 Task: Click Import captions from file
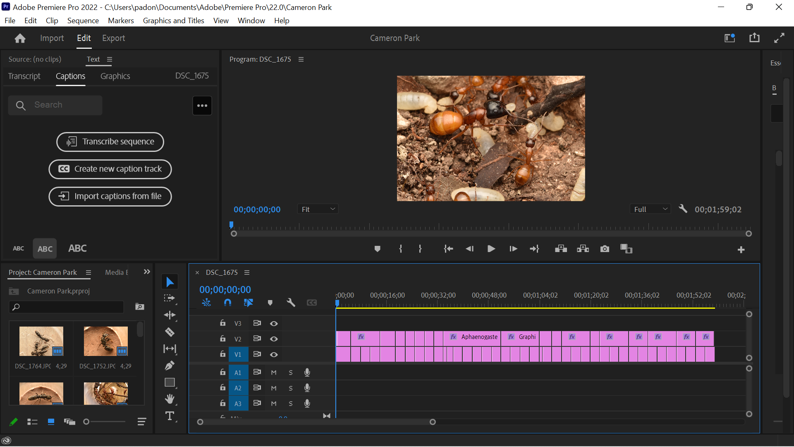[110, 196]
